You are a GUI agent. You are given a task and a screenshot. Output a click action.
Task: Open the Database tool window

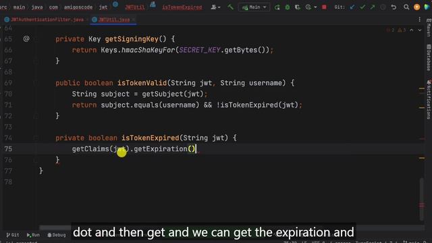(429, 58)
